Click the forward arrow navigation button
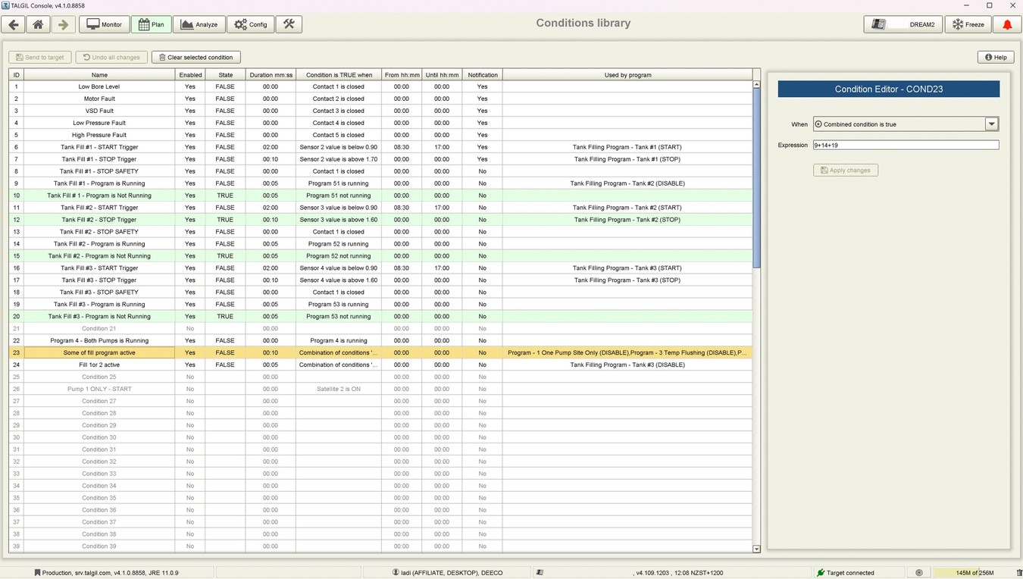Image resolution: width=1023 pixels, height=579 pixels. 63,24
